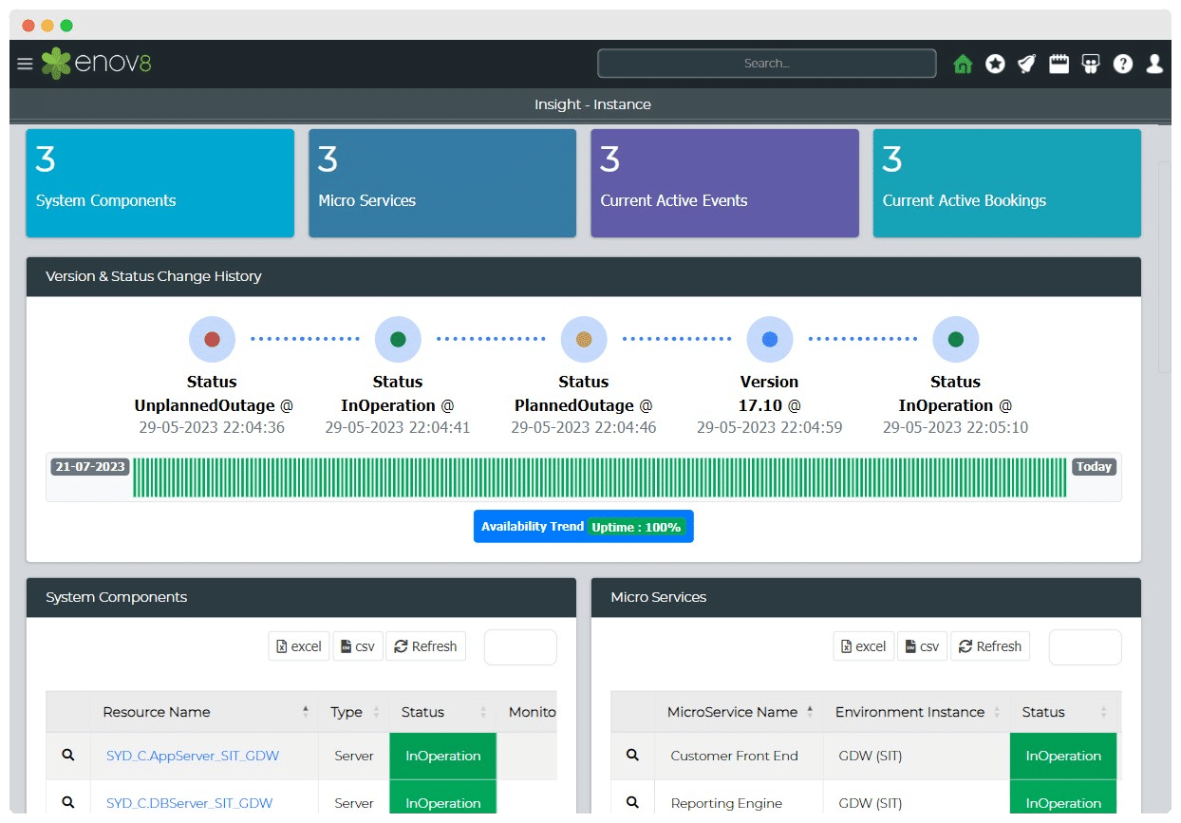The image size is (1181, 823).
Task: Click magnifier beside Customer Front End
Action: (632, 756)
